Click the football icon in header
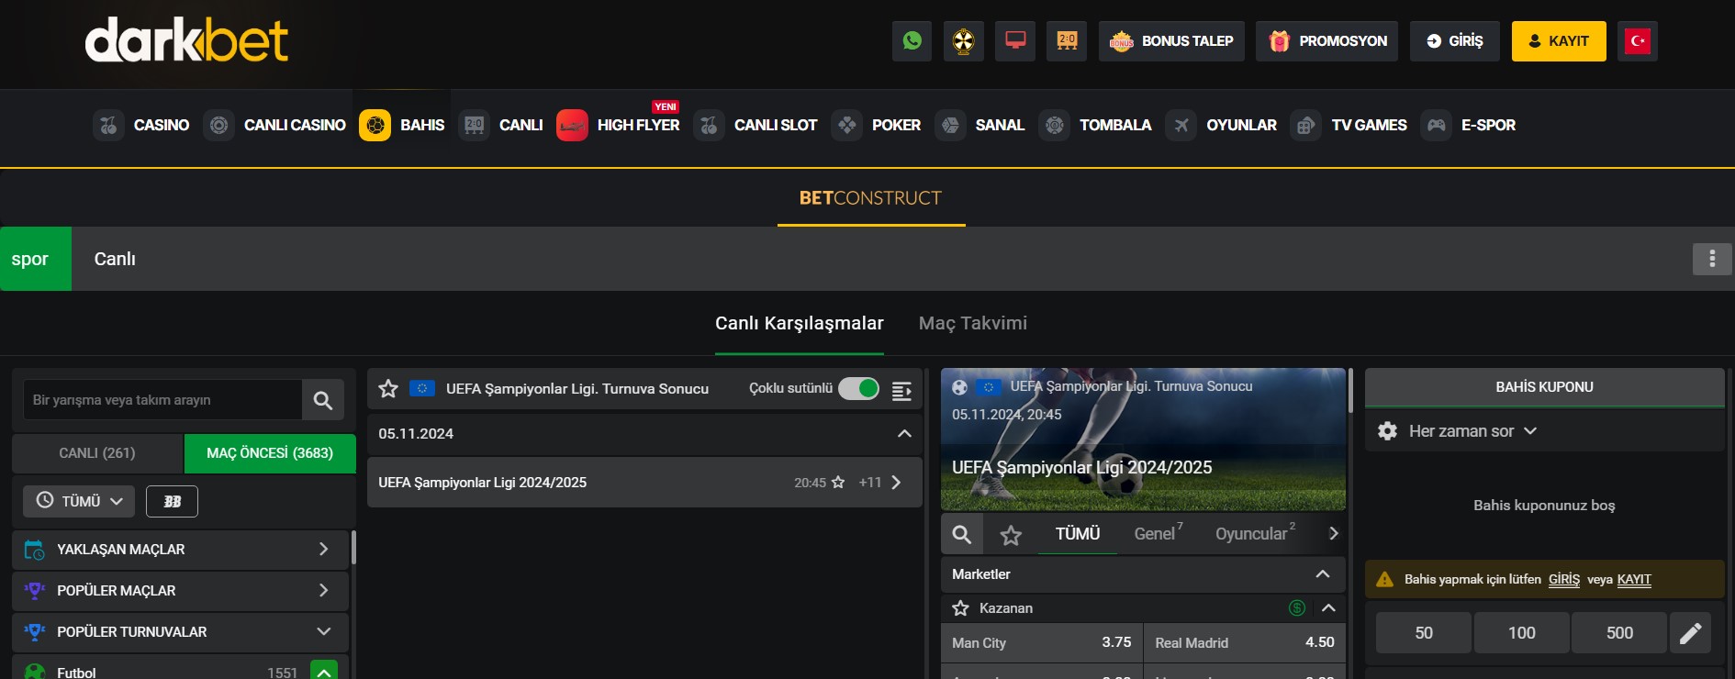The height and width of the screenshot is (679, 1735). pos(963,41)
